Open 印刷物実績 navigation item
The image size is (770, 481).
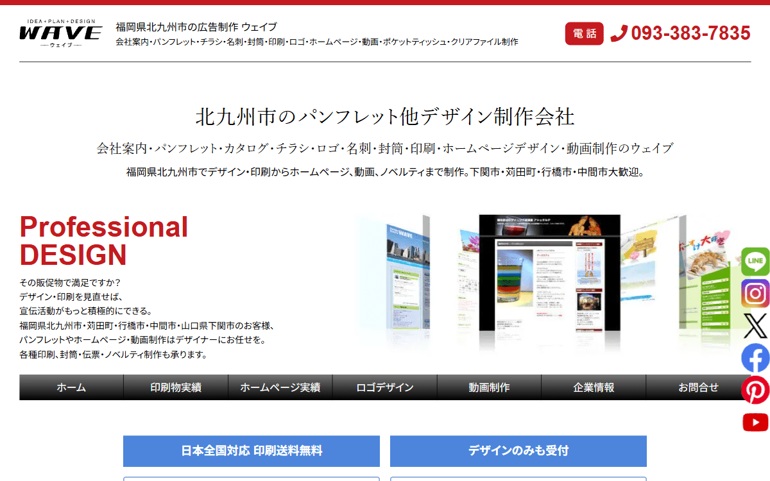pyautogui.click(x=176, y=387)
